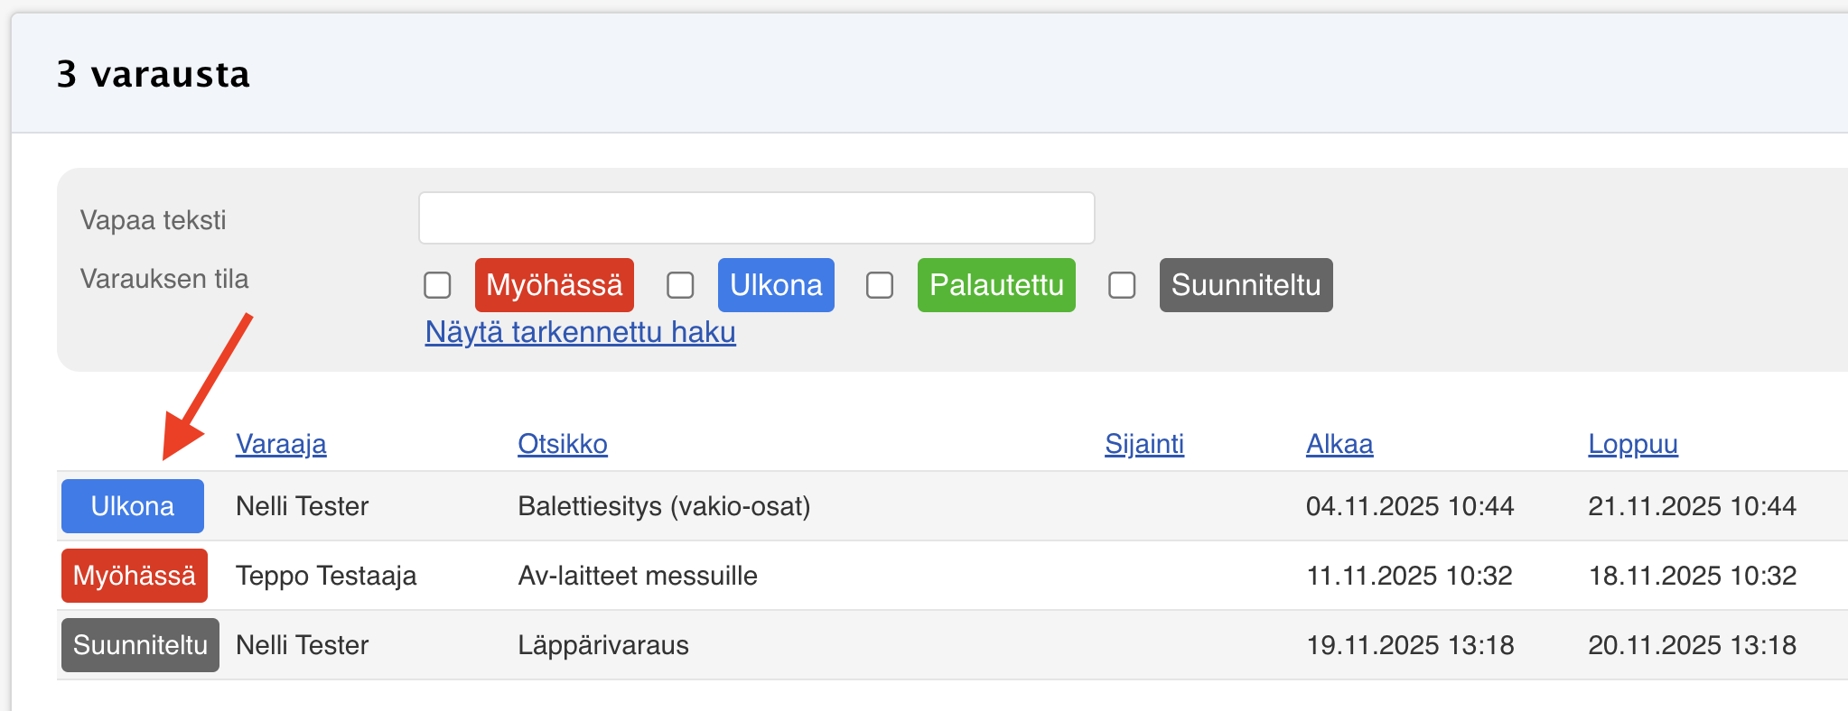
Task: Expand advanced search via Näytä tarkennettu haku
Action: click(580, 332)
